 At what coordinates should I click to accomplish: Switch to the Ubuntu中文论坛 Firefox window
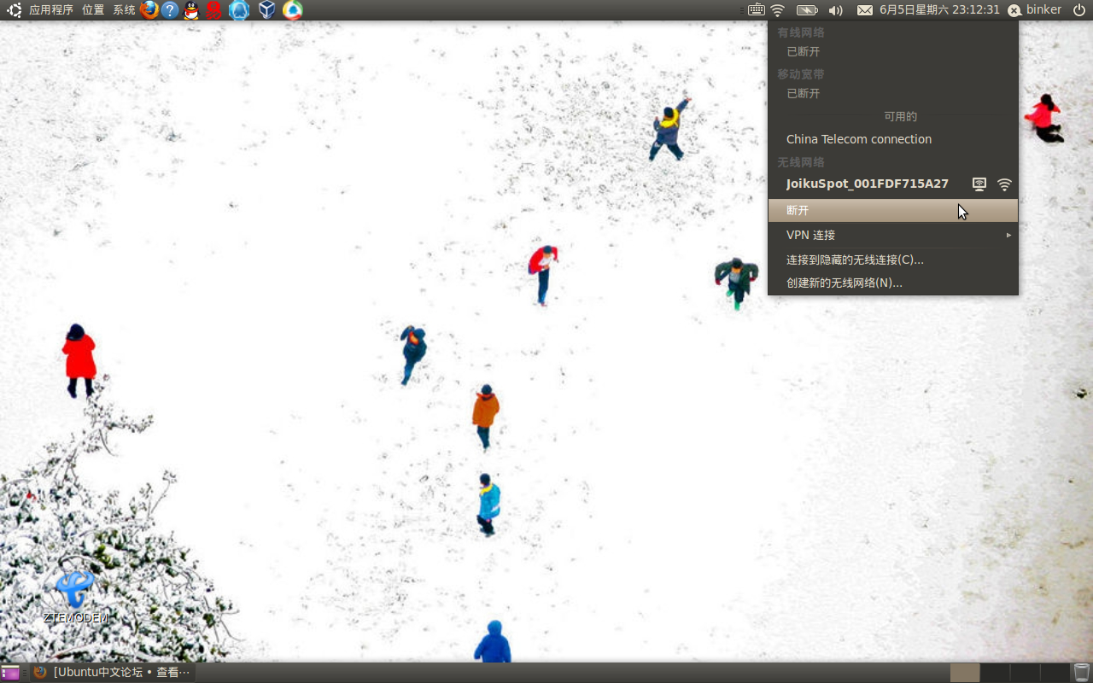coord(112,673)
